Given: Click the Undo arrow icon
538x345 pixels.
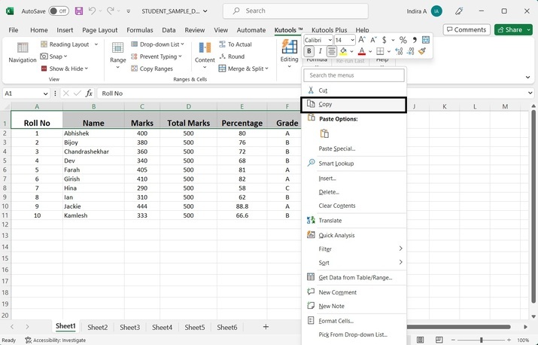Looking at the screenshot, I should click(93, 11).
